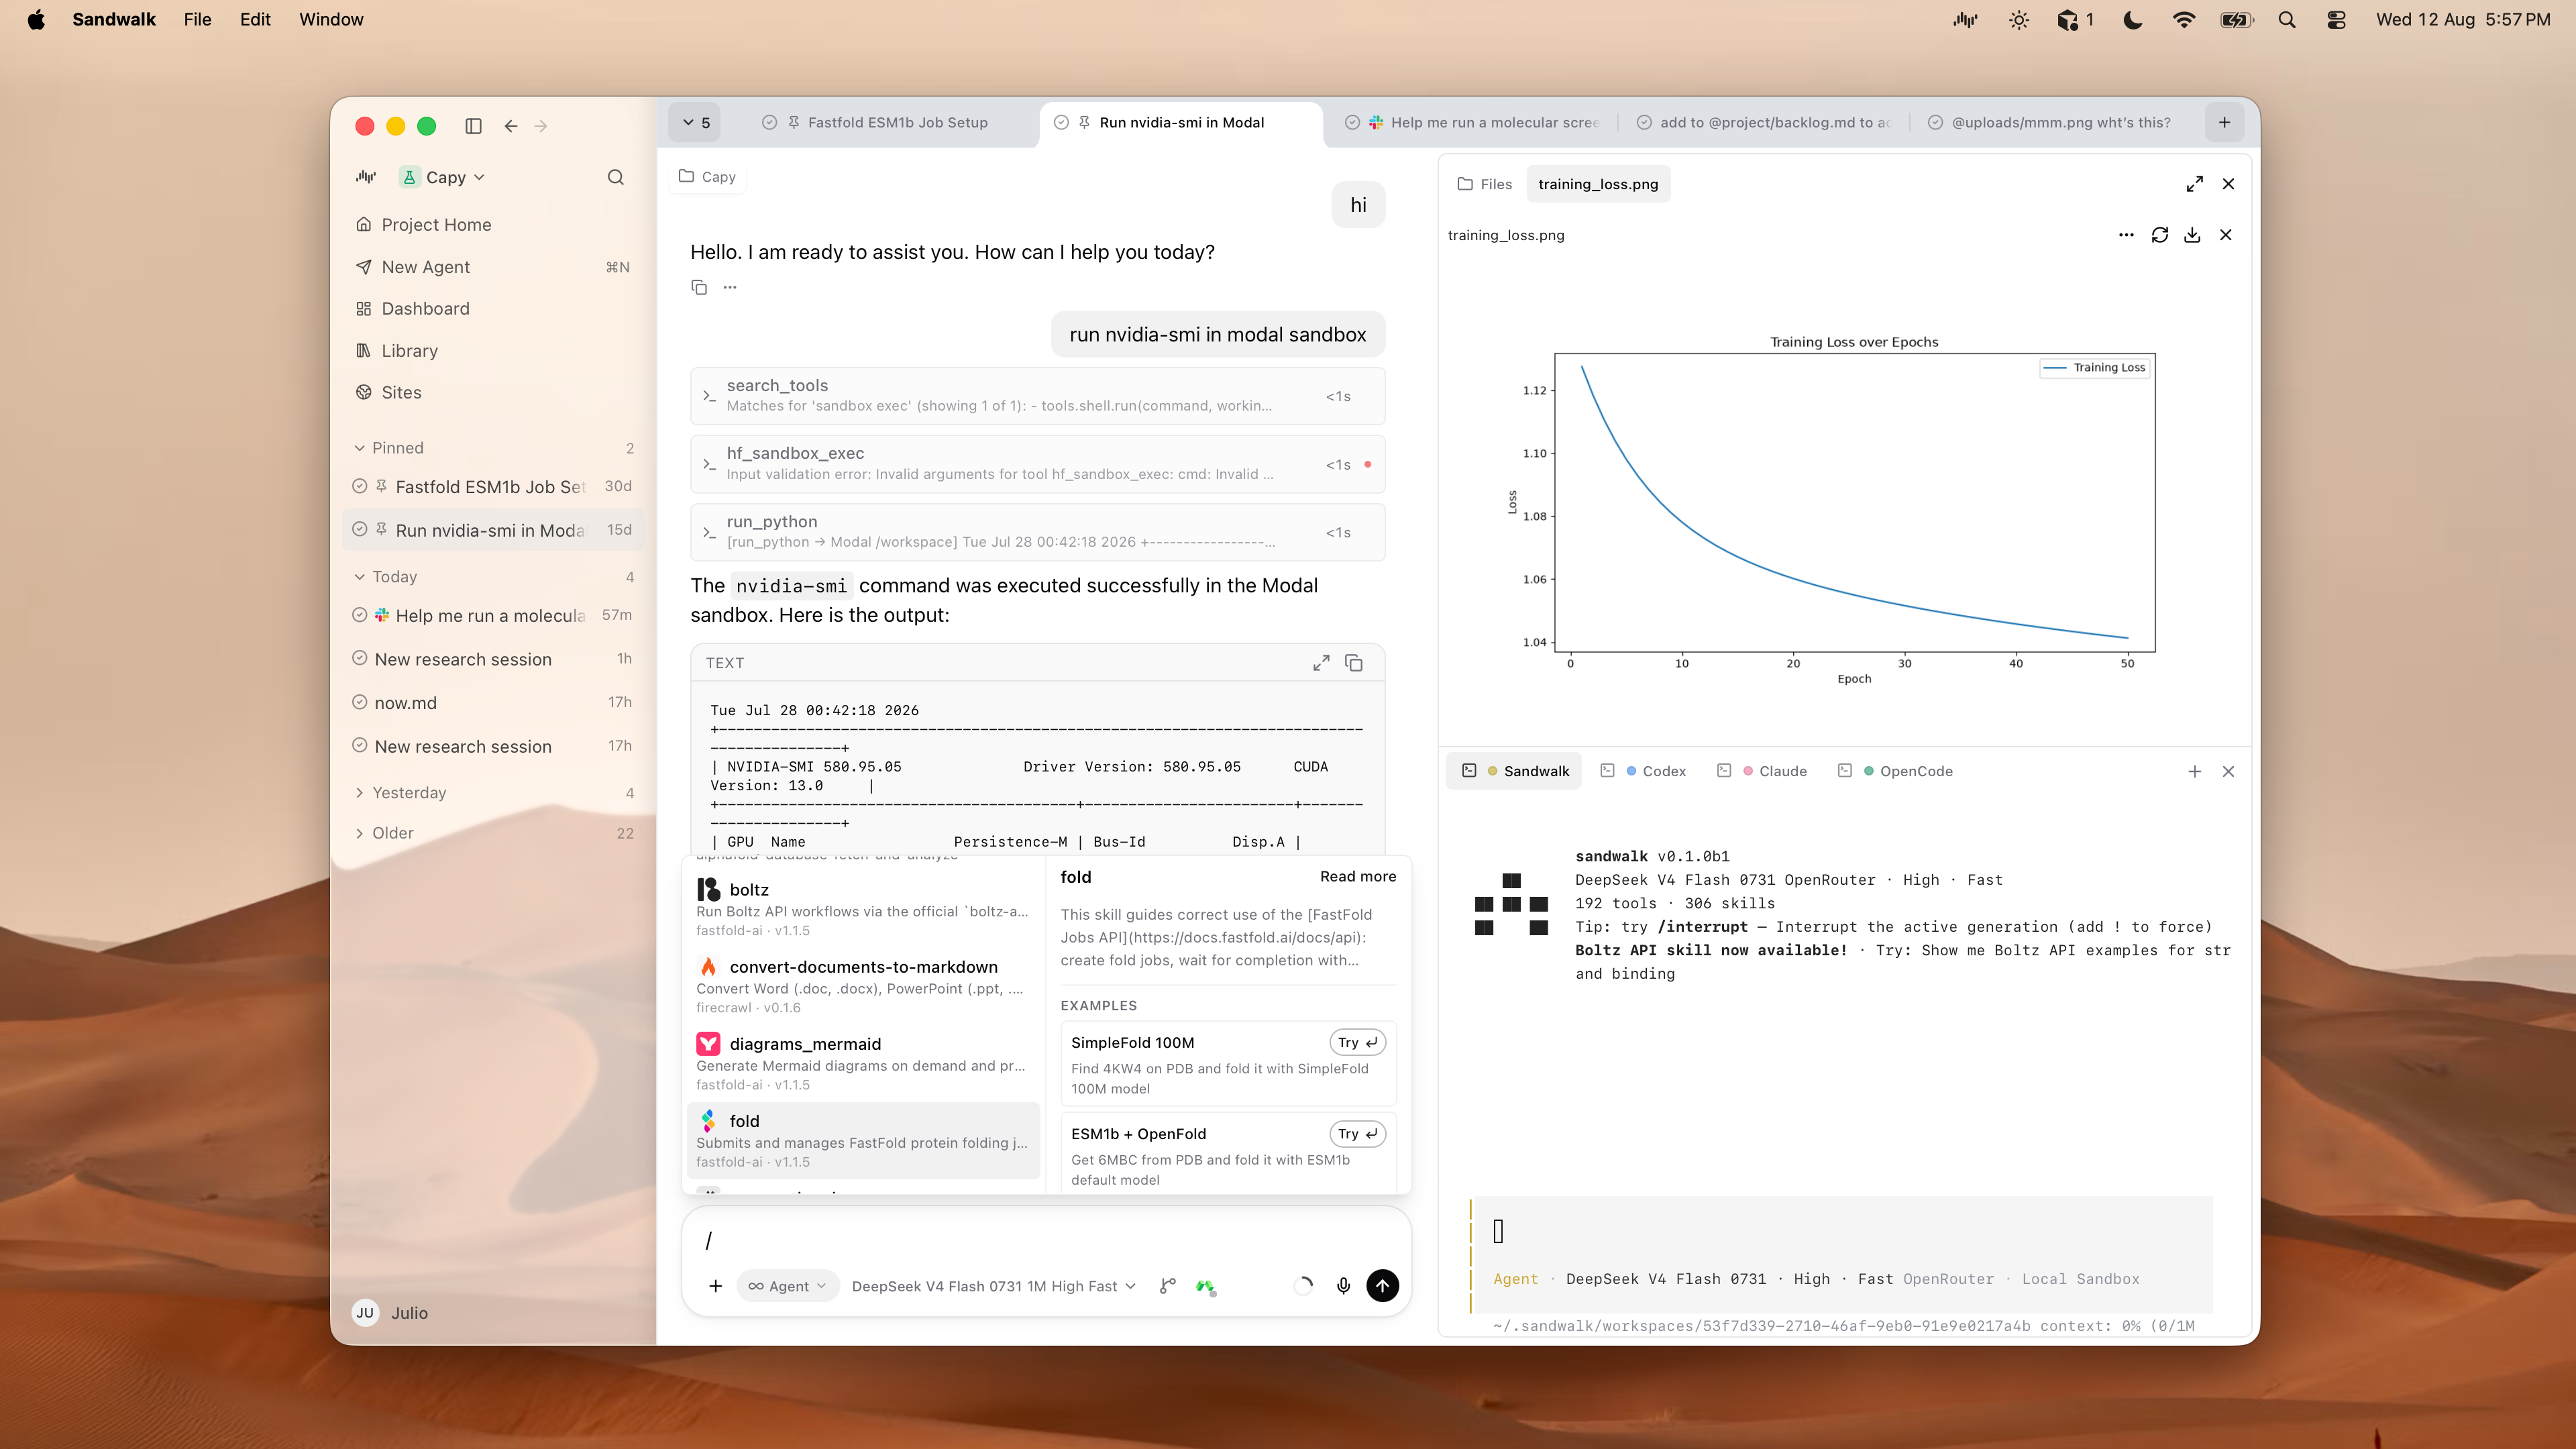This screenshot has height=1449, width=2576.
Task: Copy the assistant greeting message
Action: click(x=699, y=287)
